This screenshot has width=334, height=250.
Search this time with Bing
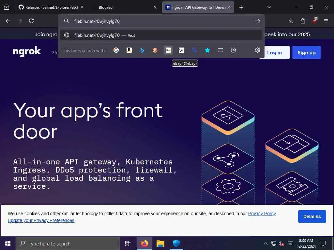tap(142, 50)
